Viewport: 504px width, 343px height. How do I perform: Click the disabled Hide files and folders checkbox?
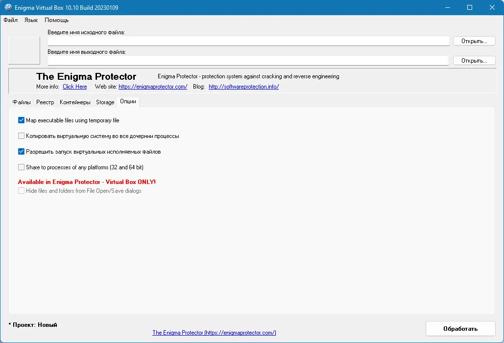coord(21,191)
